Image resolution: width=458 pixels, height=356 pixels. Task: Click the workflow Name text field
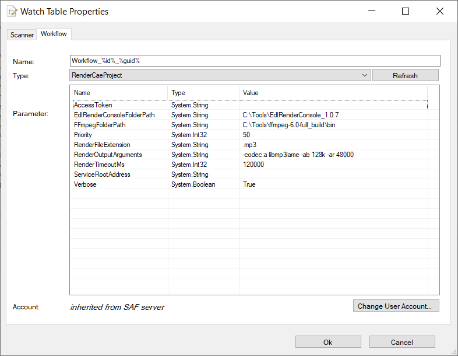[x=254, y=61]
